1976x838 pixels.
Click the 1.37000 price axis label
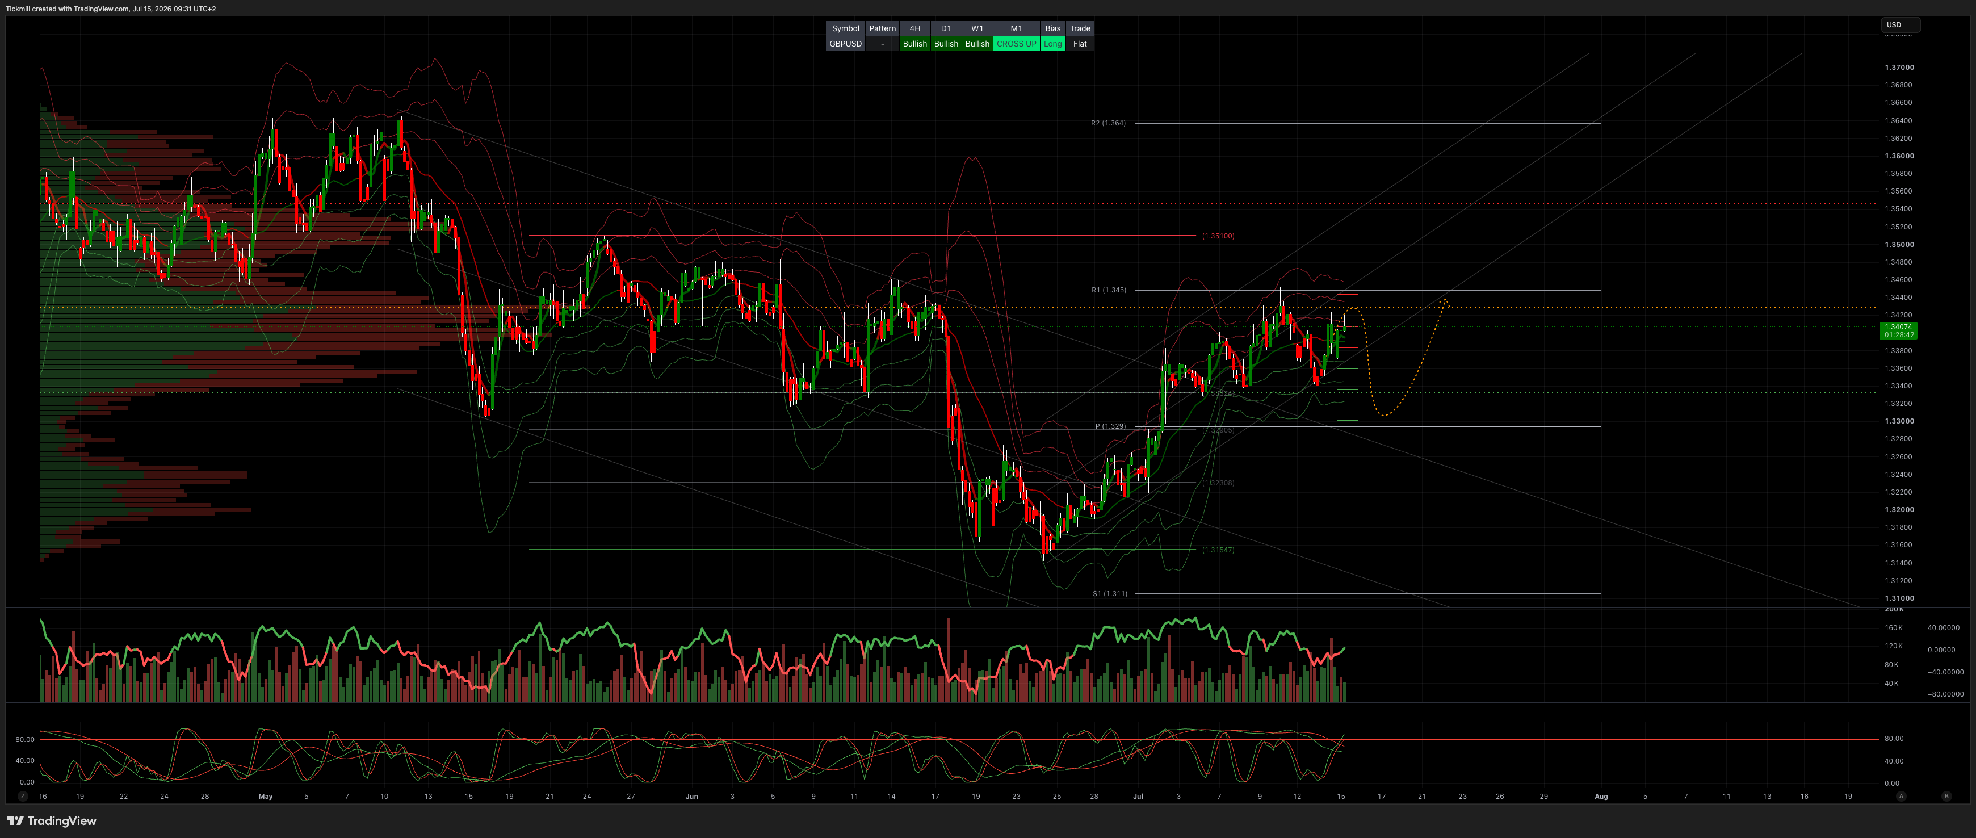click(1899, 68)
